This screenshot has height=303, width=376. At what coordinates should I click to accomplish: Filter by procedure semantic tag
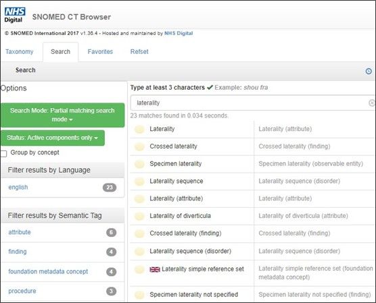(x=22, y=291)
